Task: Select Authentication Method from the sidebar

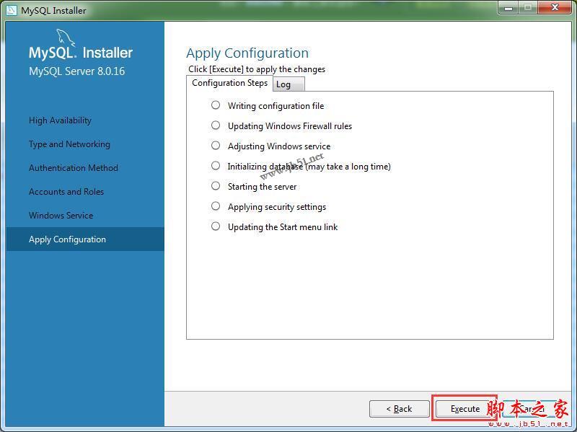Action: (74, 168)
